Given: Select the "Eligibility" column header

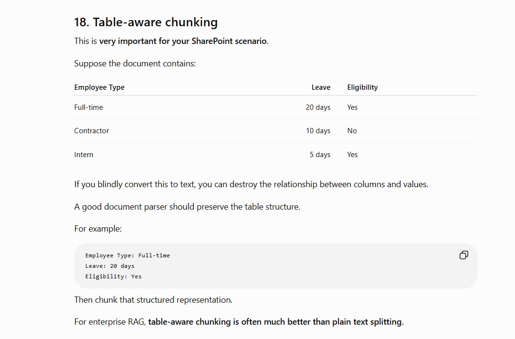Looking at the screenshot, I should (362, 87).
